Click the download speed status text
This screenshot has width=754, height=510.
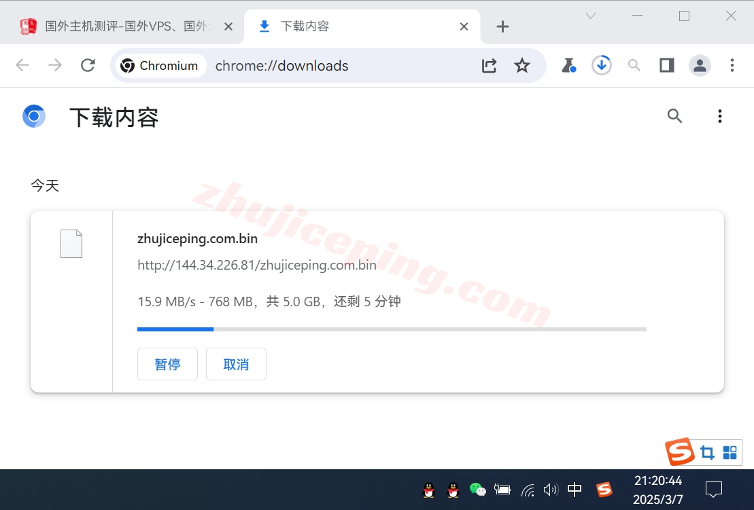click(x=269, y=302)
